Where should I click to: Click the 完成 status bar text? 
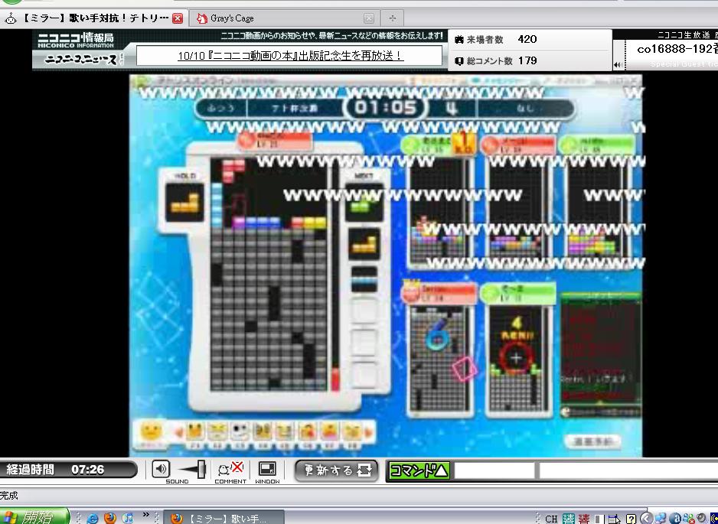[x=8, y=495]
